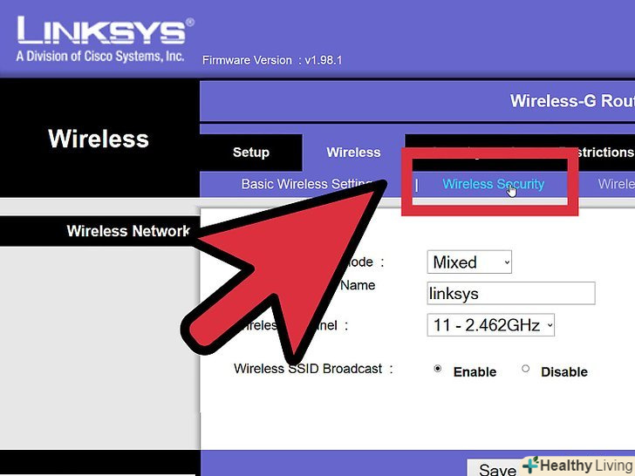Click the large Wireless section heading
This screenshot has height=476, width=635.
(x=99, y=139)
